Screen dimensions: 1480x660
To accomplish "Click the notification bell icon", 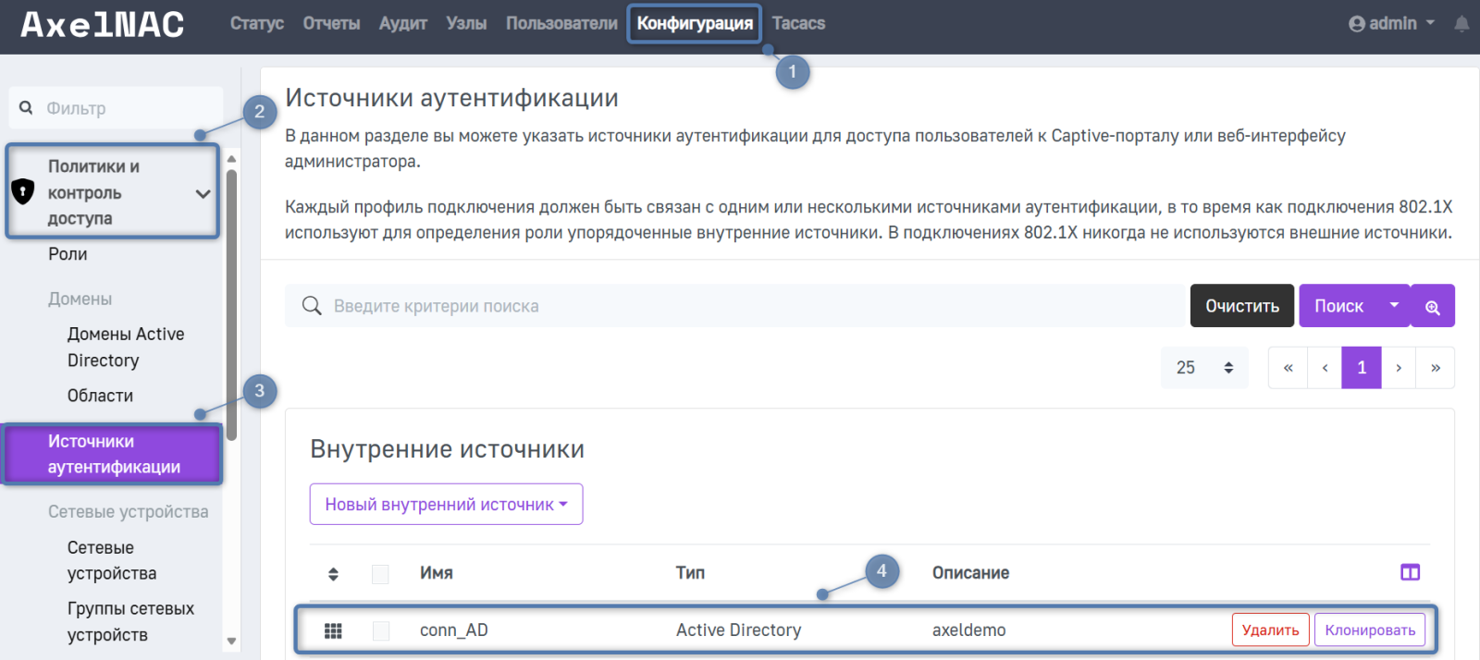I will pos(1461,24).
